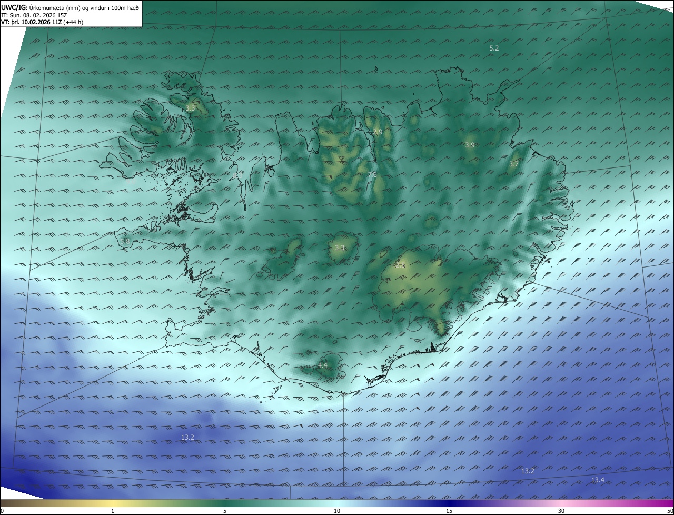674x515 pixels.
Task: Click the 5.8 value label
Action: (x=125, y=241)
